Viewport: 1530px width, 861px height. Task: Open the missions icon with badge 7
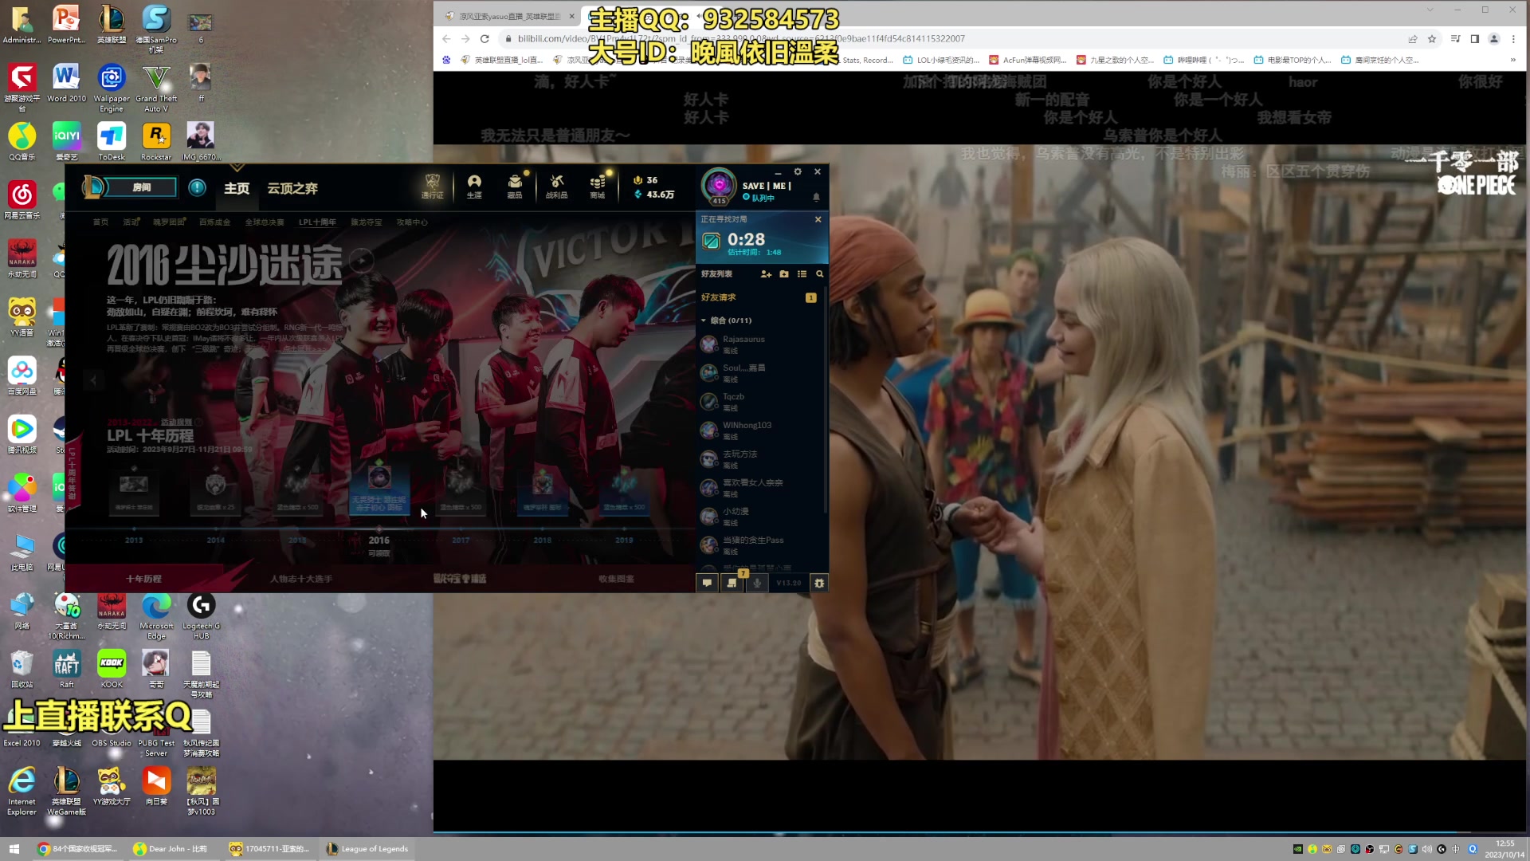(x=732, y=583)
